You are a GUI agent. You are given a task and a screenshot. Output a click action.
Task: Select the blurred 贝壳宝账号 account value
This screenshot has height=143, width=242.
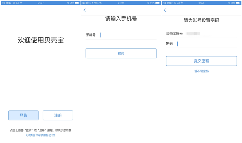coord(193,33)
